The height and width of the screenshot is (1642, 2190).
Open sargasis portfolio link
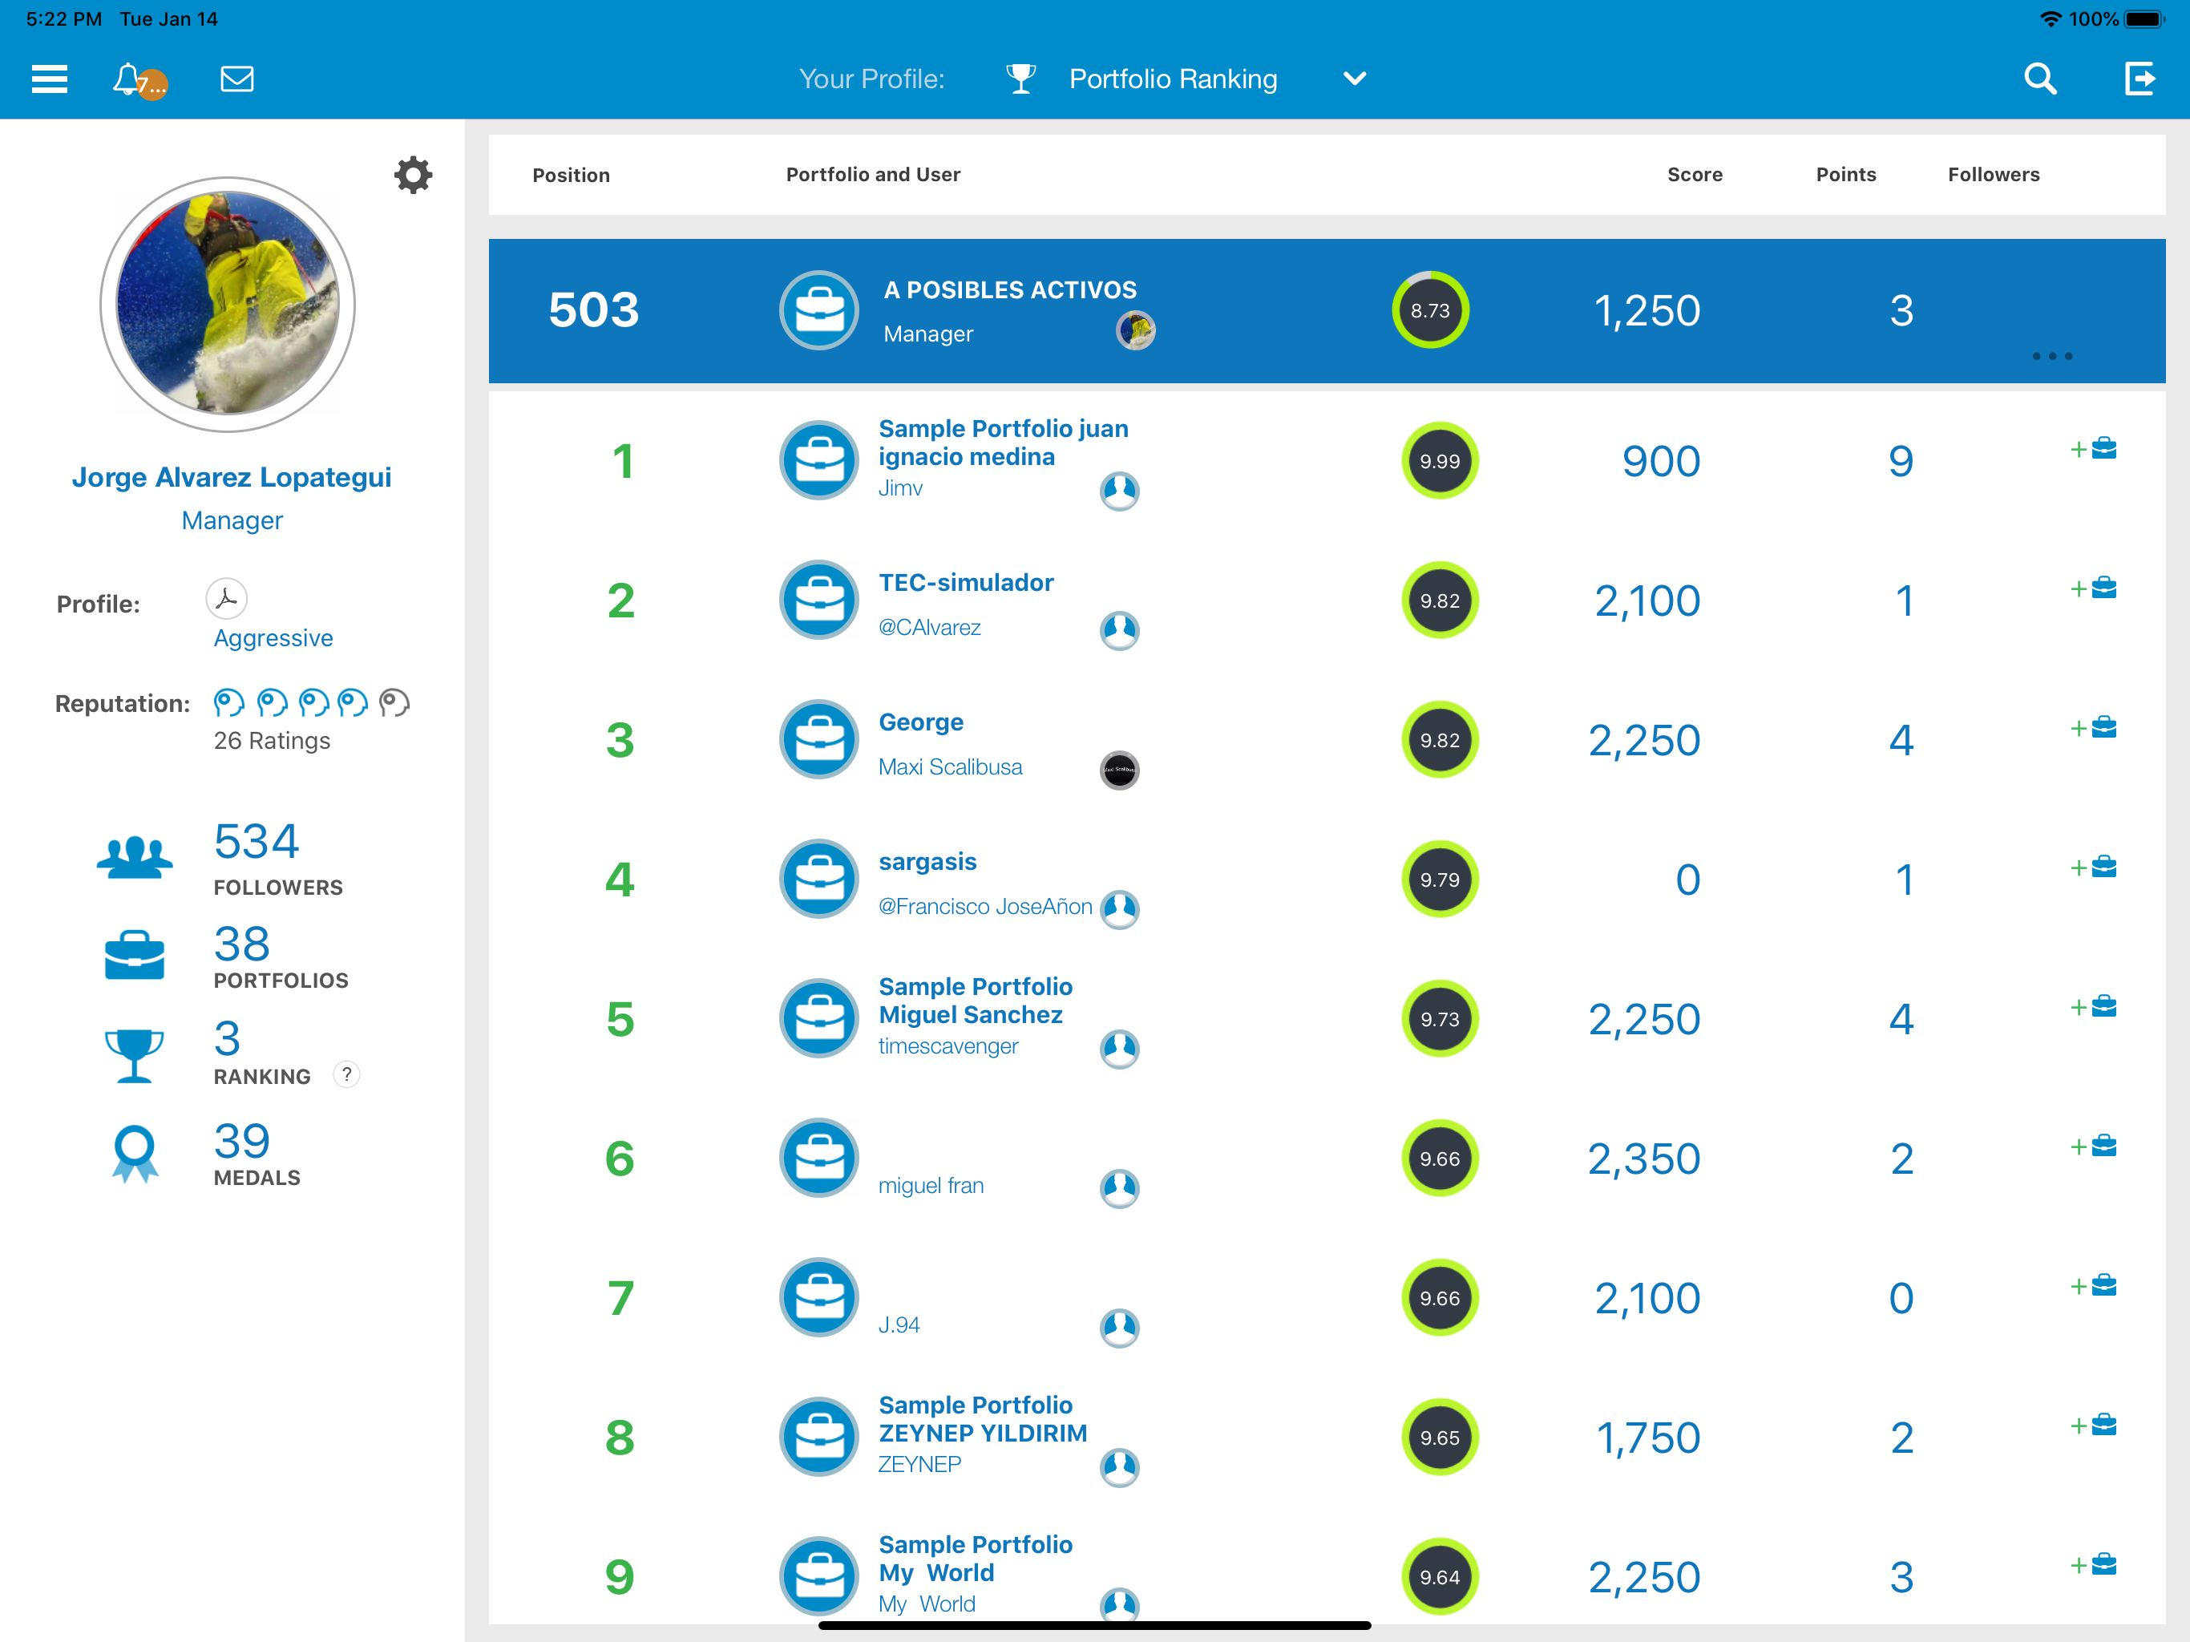tap(927, 862)
